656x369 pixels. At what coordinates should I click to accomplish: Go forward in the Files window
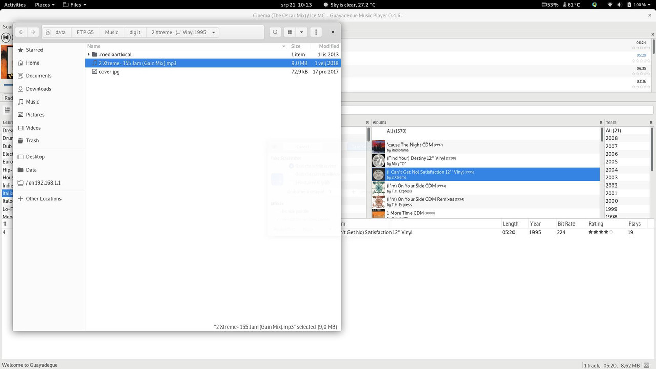coord(33,32)
